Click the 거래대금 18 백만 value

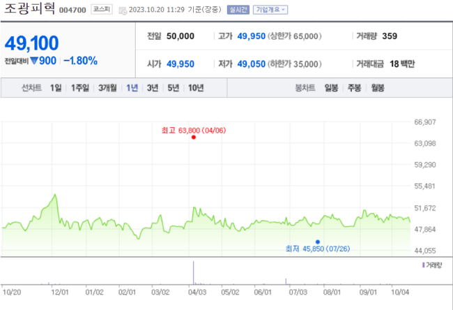tap(402, 64)
